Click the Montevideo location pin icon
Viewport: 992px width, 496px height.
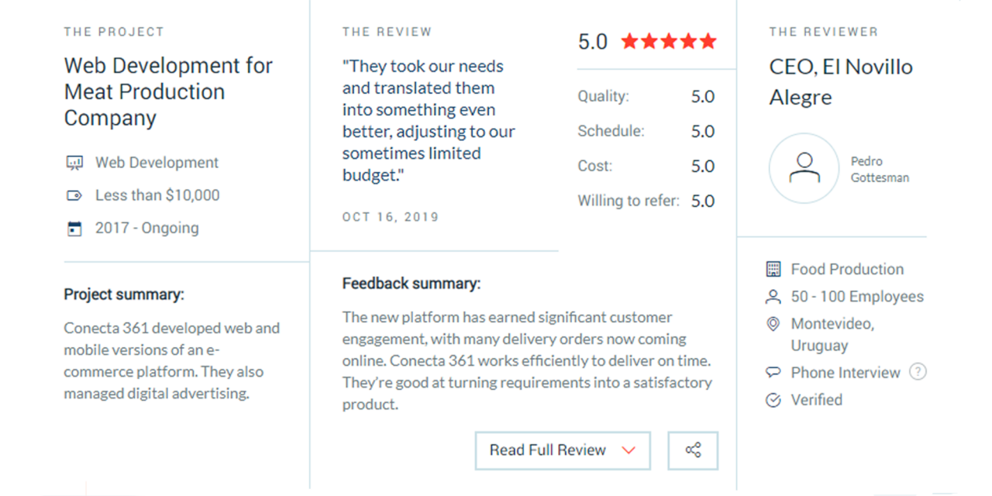(773, 324)
